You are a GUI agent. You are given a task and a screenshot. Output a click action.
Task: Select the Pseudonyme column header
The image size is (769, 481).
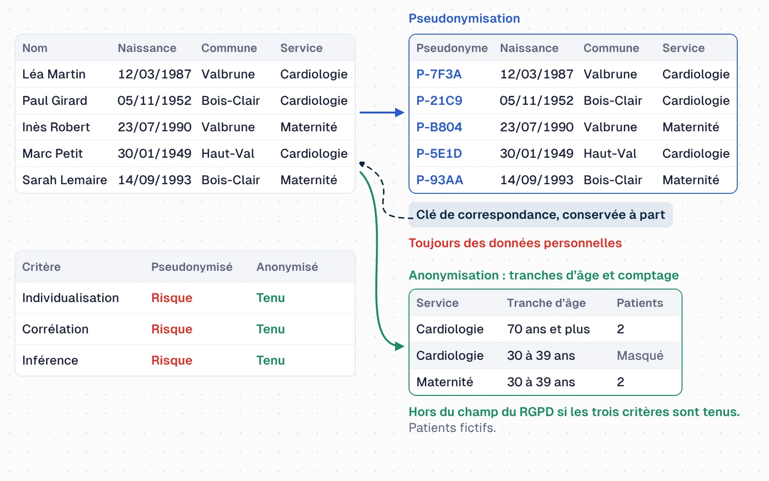pyautogui.click(x=452, y=48)
